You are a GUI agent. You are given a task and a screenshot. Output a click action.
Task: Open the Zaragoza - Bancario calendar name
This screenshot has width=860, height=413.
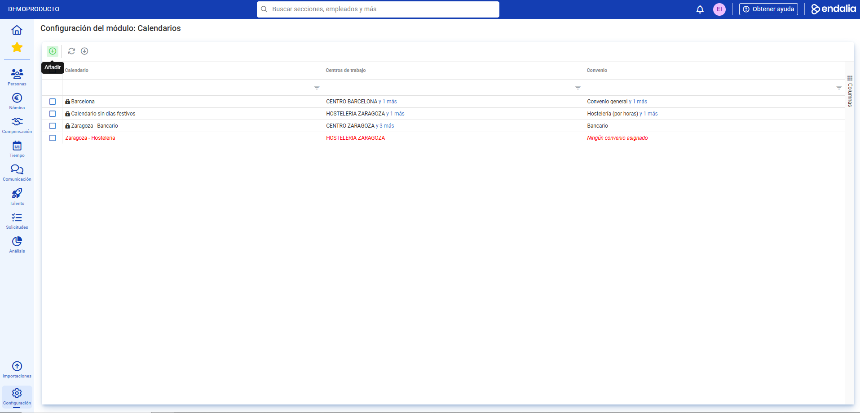coord(95,126)
